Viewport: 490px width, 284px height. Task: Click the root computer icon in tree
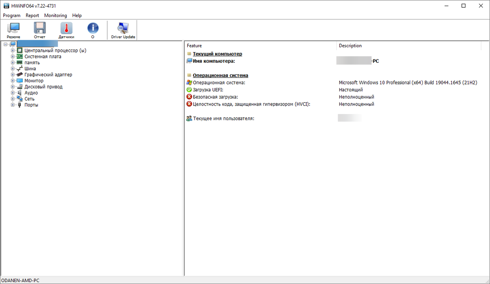pos(12,44)
